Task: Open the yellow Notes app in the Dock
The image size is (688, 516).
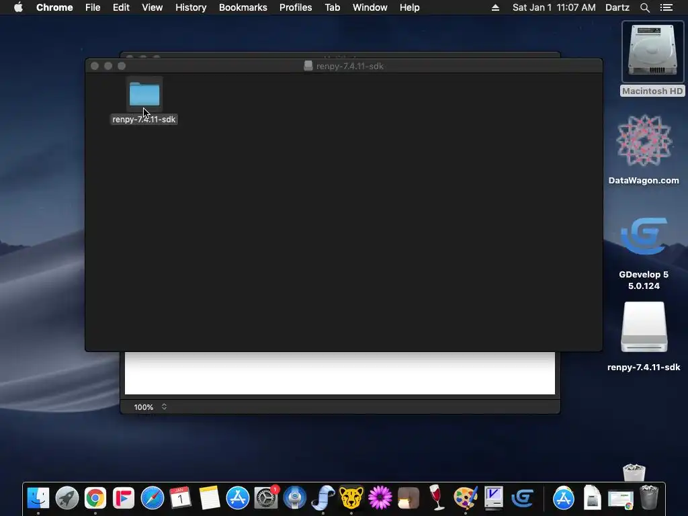Action: 209,498
